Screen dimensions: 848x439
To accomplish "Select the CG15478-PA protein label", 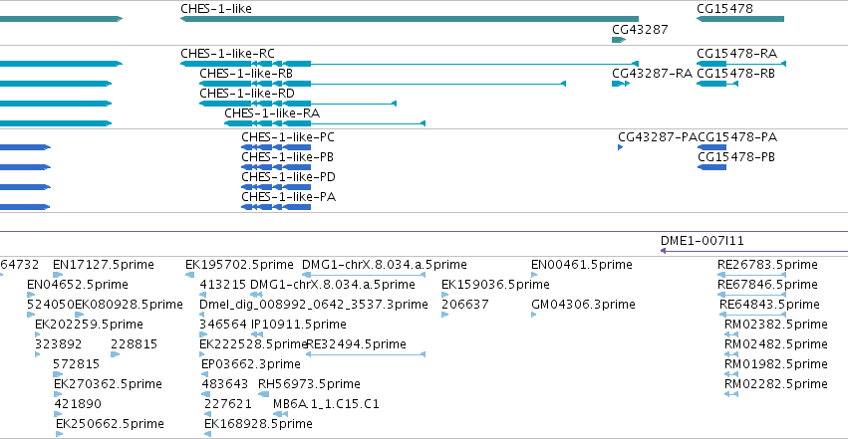I will (737, 137).
